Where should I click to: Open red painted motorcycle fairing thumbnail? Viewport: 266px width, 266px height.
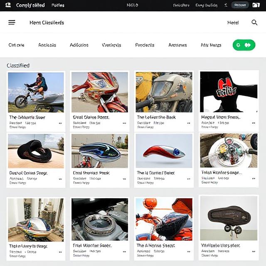(x=100, y=92)
